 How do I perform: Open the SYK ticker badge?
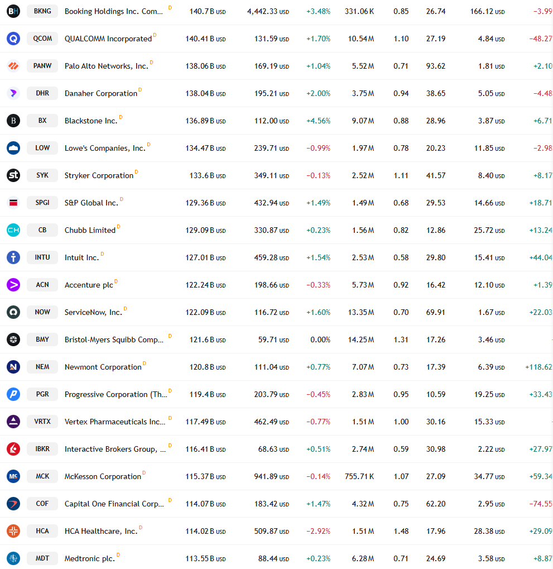[42, 175]
